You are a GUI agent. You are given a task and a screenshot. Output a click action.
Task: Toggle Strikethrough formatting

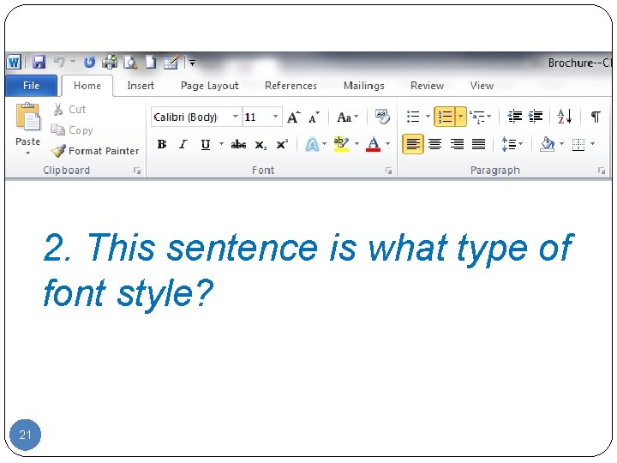(238, 145)
